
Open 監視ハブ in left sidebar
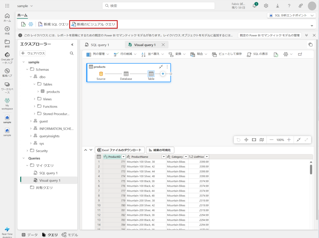coord(7,73)
